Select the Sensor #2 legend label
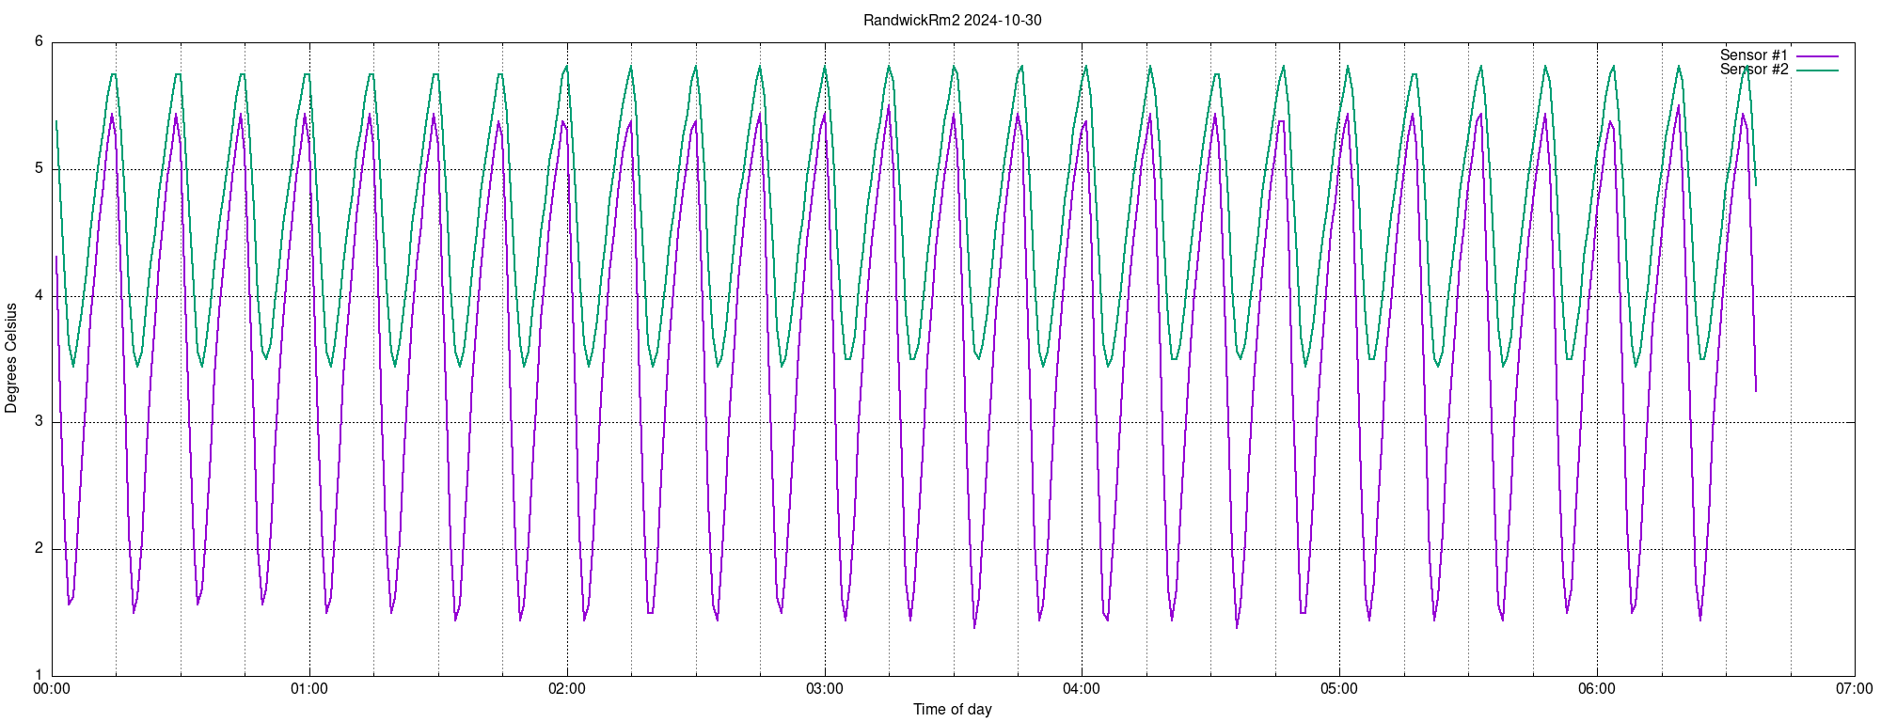 pos(1753,70)
